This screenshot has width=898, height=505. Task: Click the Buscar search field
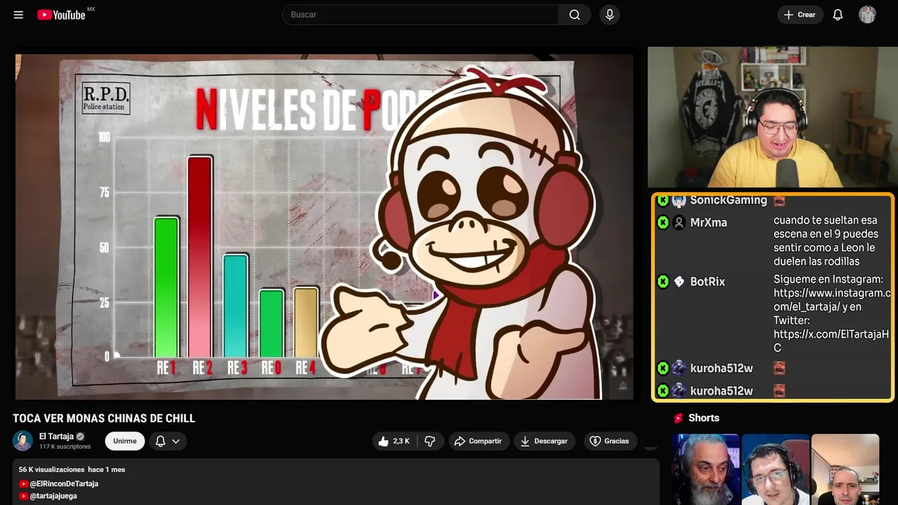[420, 15]
